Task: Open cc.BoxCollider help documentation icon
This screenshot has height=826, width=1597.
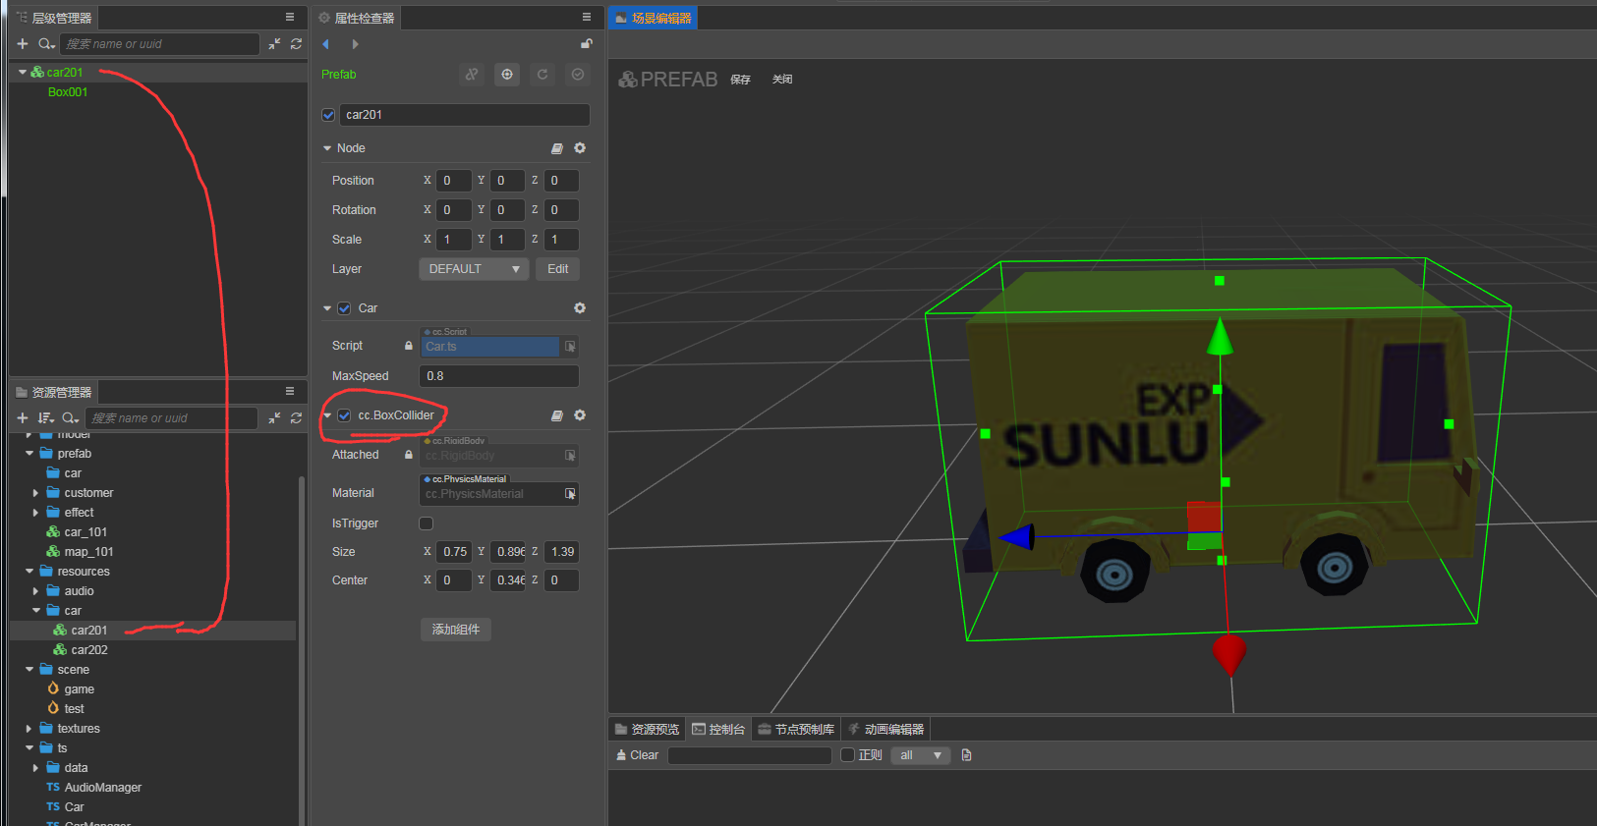Action: point(557,415)
